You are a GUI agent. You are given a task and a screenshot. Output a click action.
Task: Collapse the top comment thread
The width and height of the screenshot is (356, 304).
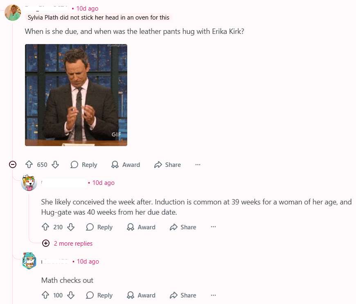pos(13,164)
